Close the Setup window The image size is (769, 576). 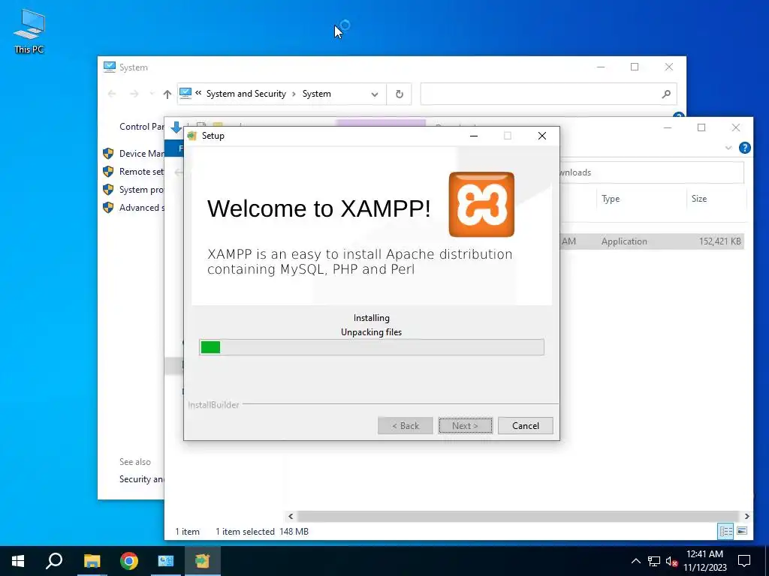[542, 136]
